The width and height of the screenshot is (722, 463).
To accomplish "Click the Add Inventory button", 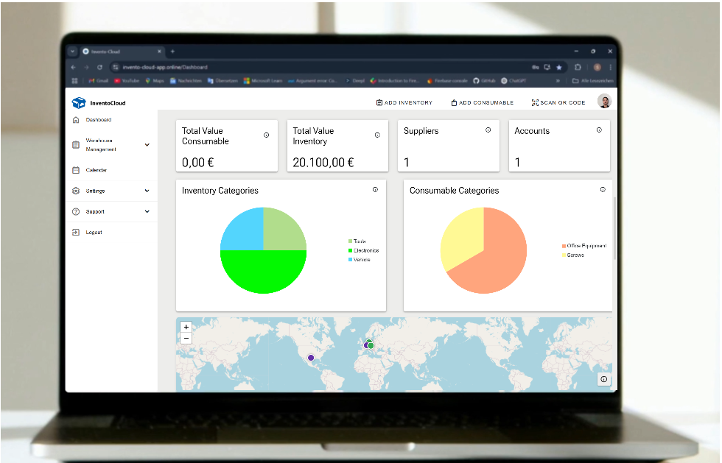I will (x=404, y=102).
